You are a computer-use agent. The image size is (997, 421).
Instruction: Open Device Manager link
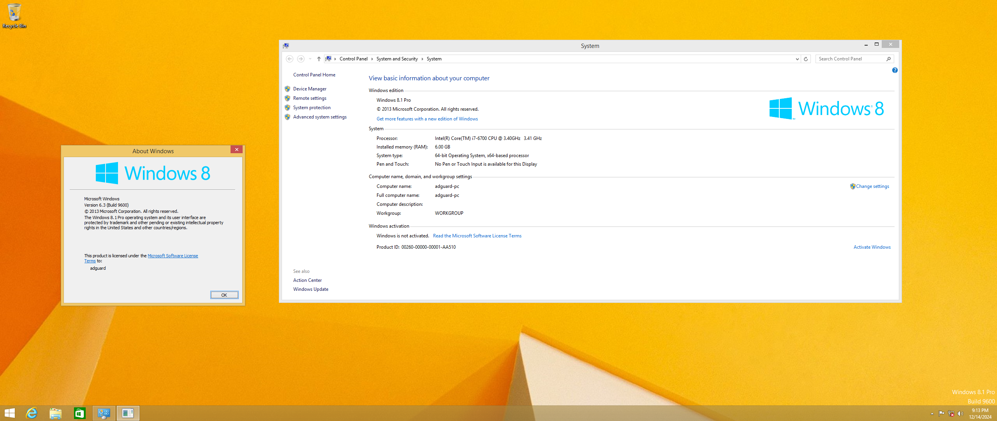pos(310,89)
